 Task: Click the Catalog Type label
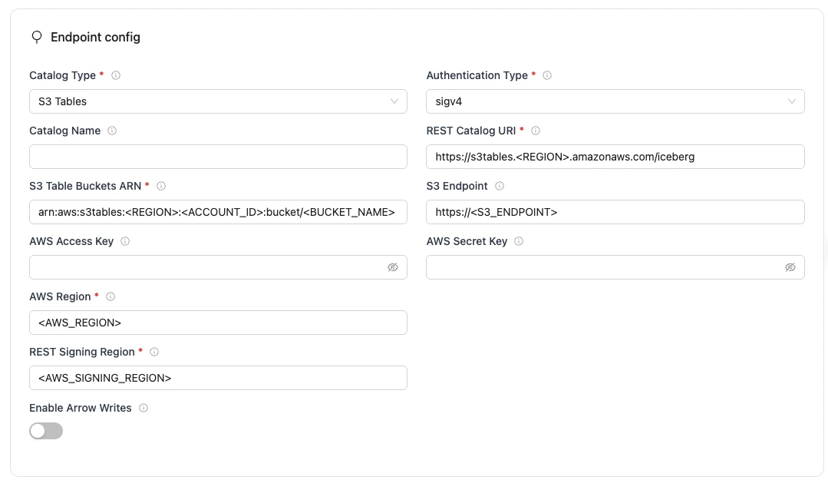[62, 75]
